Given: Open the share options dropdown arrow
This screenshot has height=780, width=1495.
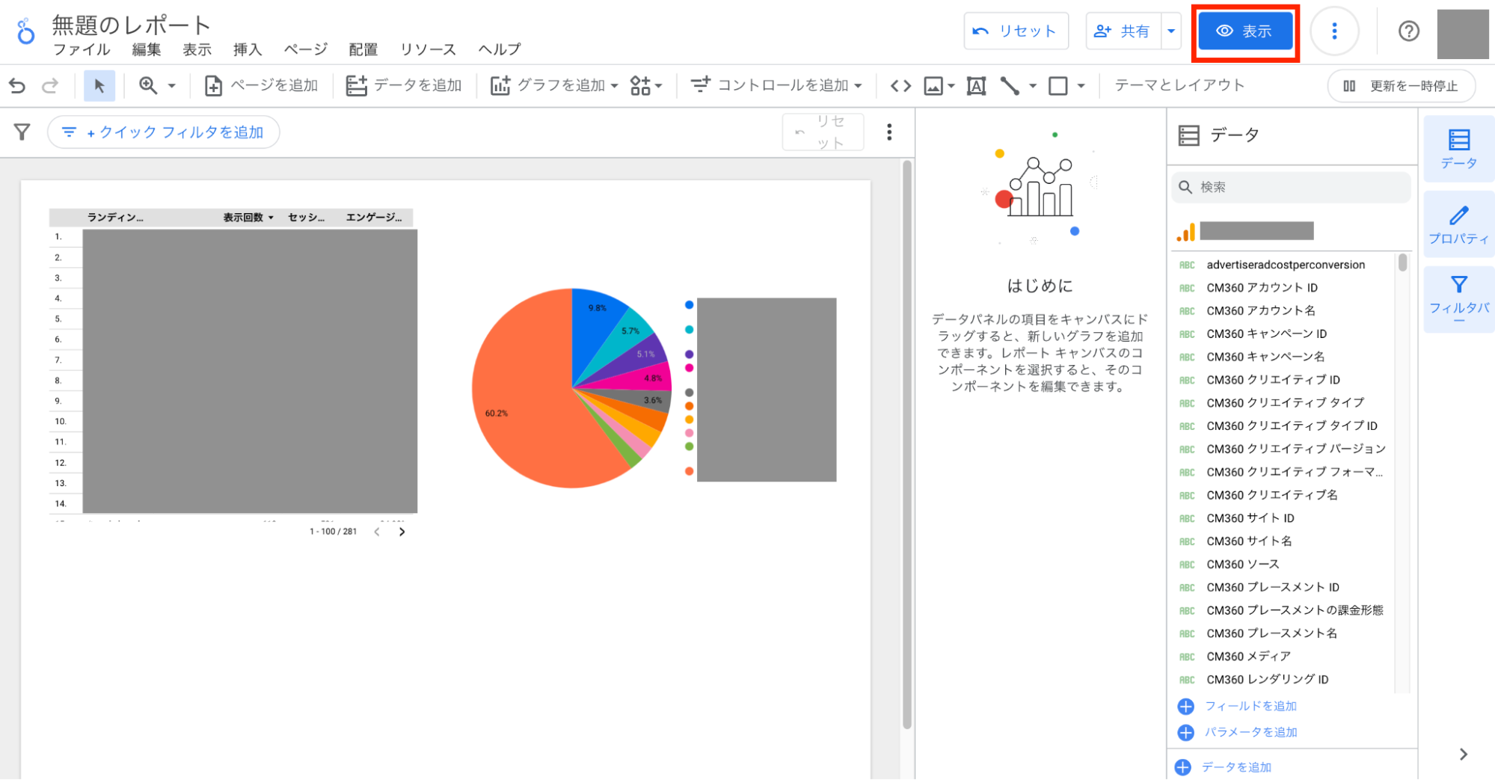Looking at the screenshot, I should tap(1171, 31).
